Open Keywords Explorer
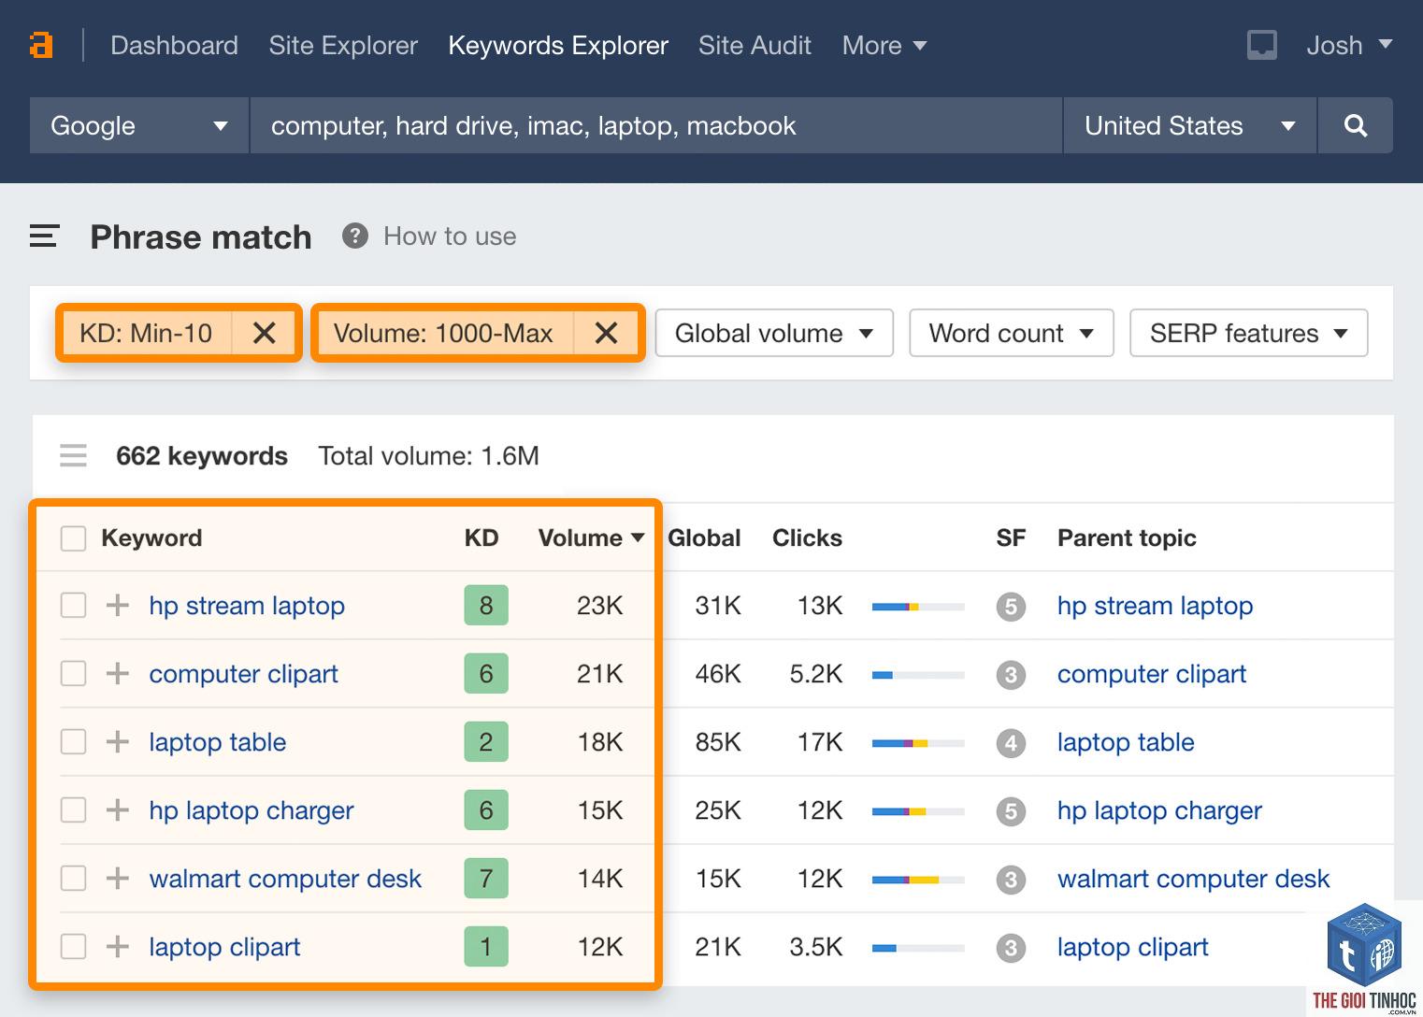The image size is (1423, 1017). pos(558,45)
